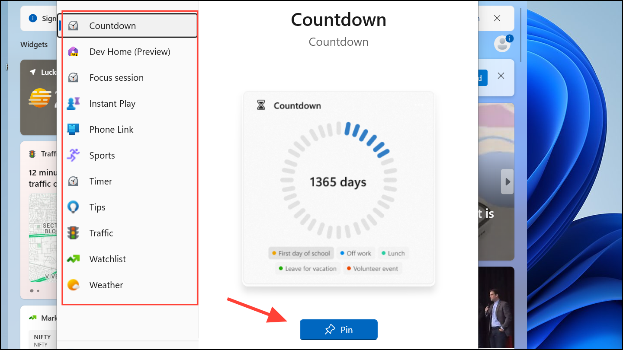Viewport: 623px width, 350px height.
Task: Click the Leave for vacation tag
Action: (x=307, y=268)
